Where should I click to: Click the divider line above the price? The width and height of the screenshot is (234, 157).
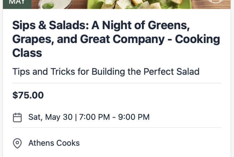tap(117, 83)
